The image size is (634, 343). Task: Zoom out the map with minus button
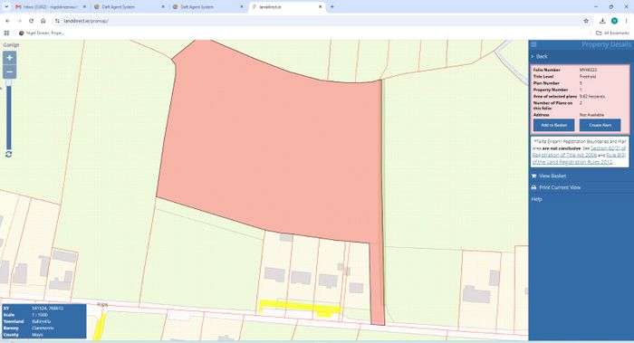[x=9, y=71]
